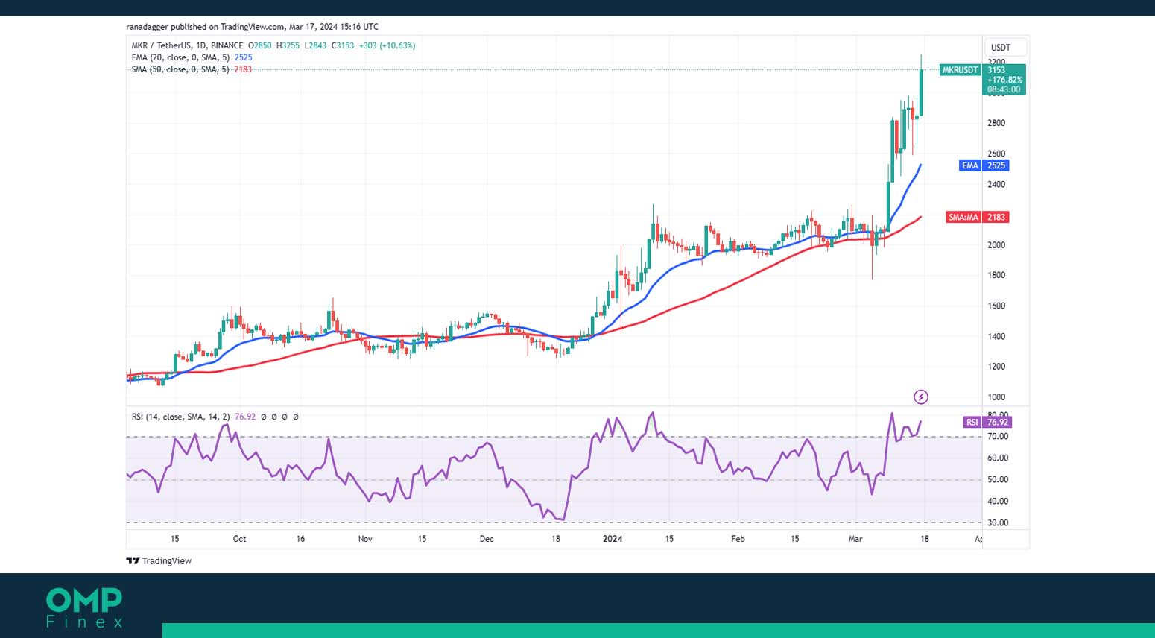
Task: Click the latest green candle near 3153
Action: (921, 92)
